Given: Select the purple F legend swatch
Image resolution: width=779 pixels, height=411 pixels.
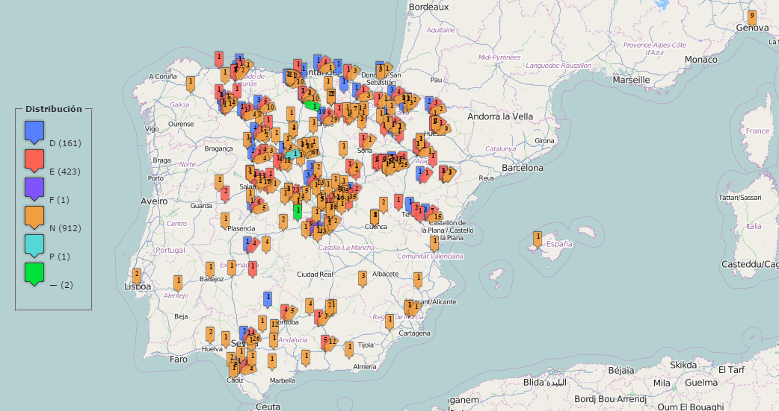Looking at the screenshot, I should click(x=34, y=189).
